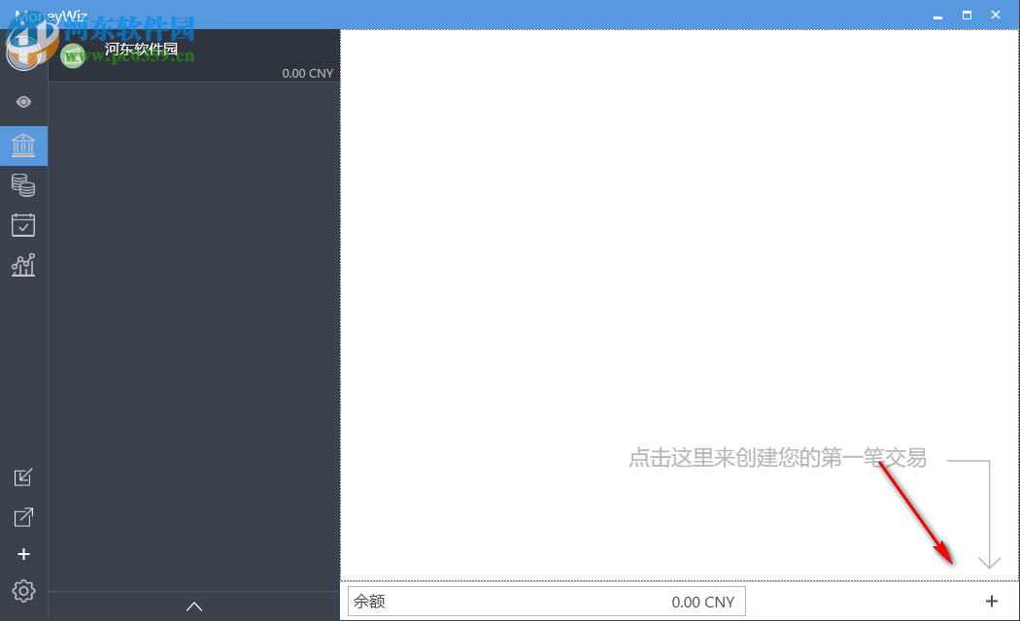Click the green account avatar circle
Viewport: 1020px width, 621px height.
click(73, 55)
